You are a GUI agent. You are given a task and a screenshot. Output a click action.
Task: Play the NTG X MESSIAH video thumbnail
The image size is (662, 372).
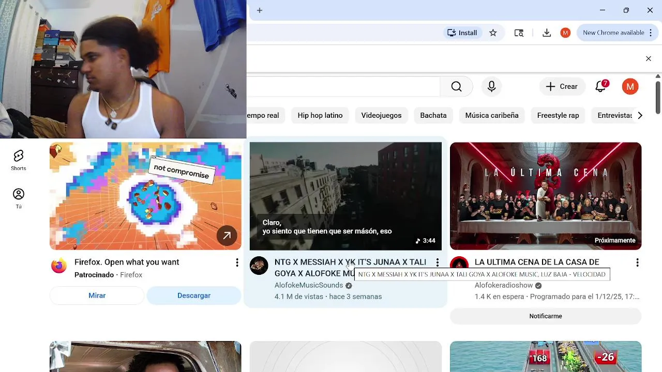click(345, 196)
